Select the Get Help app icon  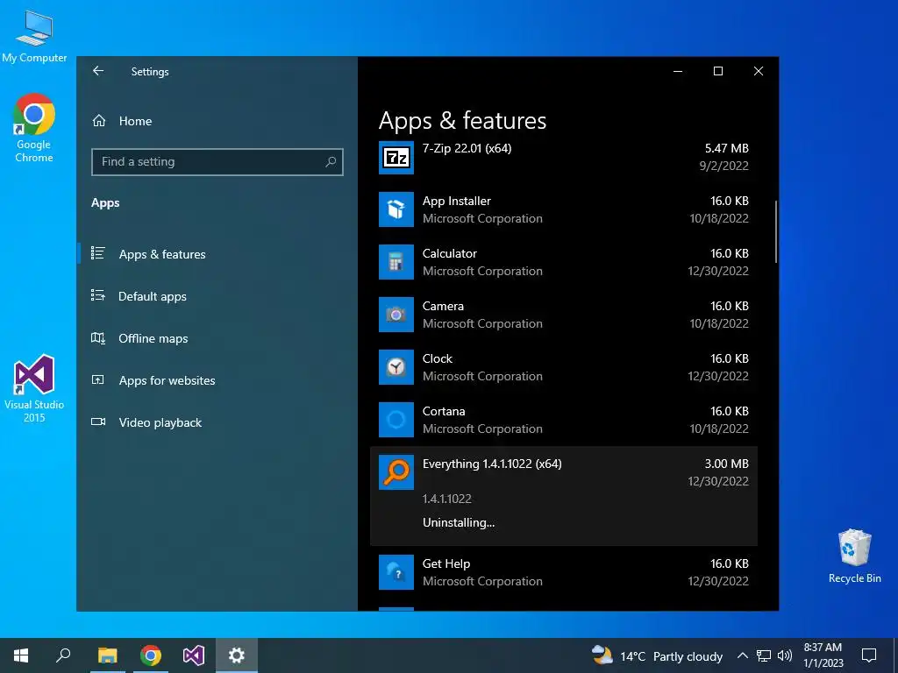point(396,572)
